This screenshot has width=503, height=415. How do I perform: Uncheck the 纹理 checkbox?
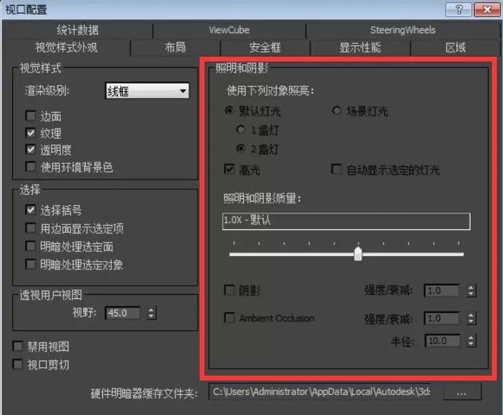coord(30,133)
